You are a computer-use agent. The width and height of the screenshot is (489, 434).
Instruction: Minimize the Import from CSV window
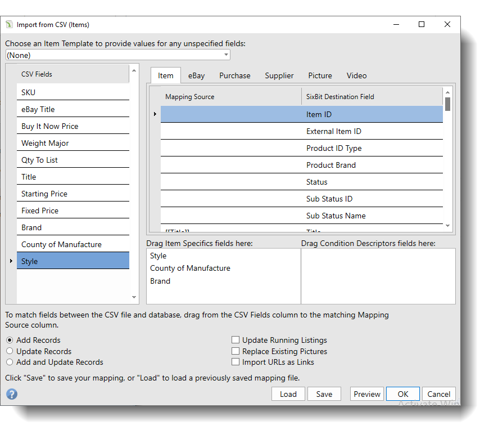click(396, 24)
